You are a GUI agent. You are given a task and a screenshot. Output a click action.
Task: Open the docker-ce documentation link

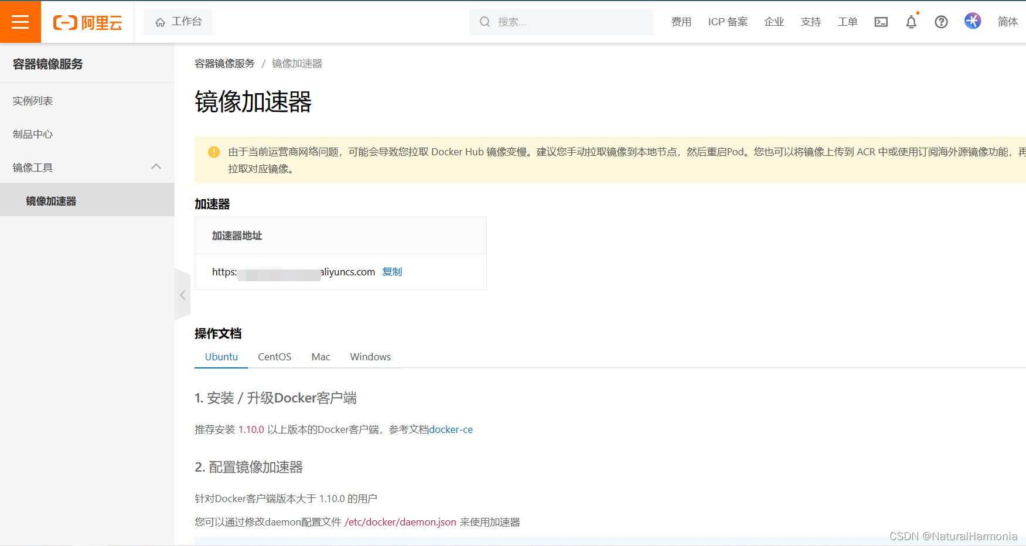[x=451, y=429]
